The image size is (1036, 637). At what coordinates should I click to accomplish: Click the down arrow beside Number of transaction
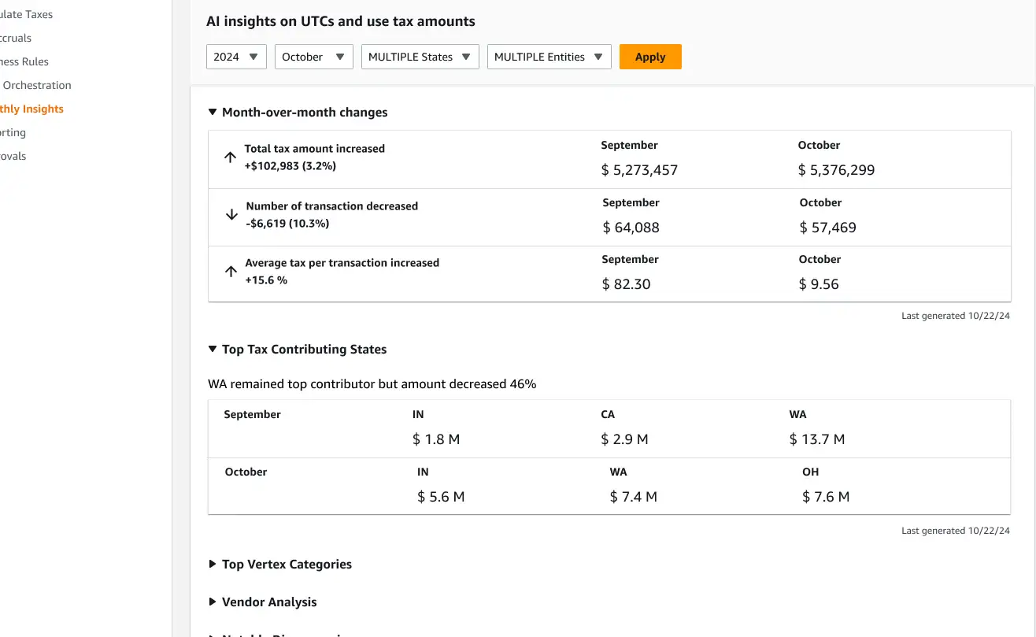231,214
